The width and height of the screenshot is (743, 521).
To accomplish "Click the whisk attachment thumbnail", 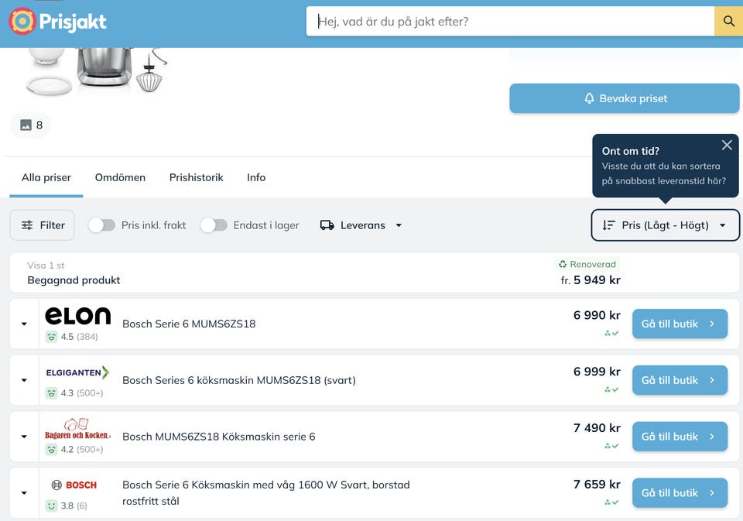I will click(151, 72).
